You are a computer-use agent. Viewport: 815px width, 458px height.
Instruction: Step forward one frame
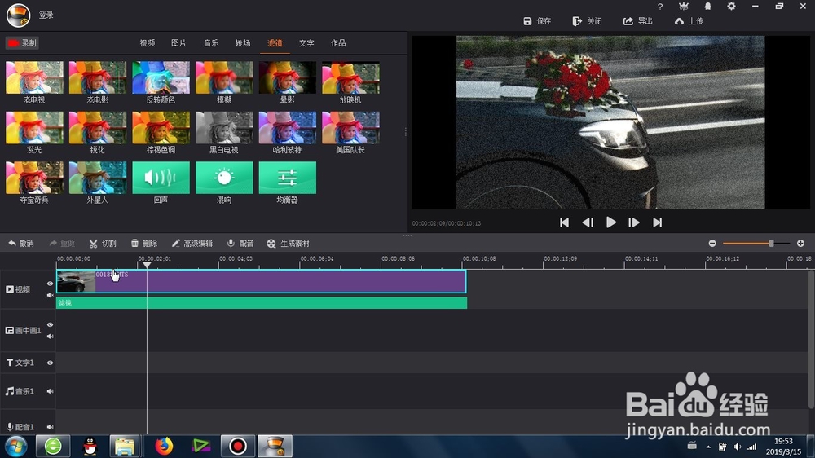[633, 222]
